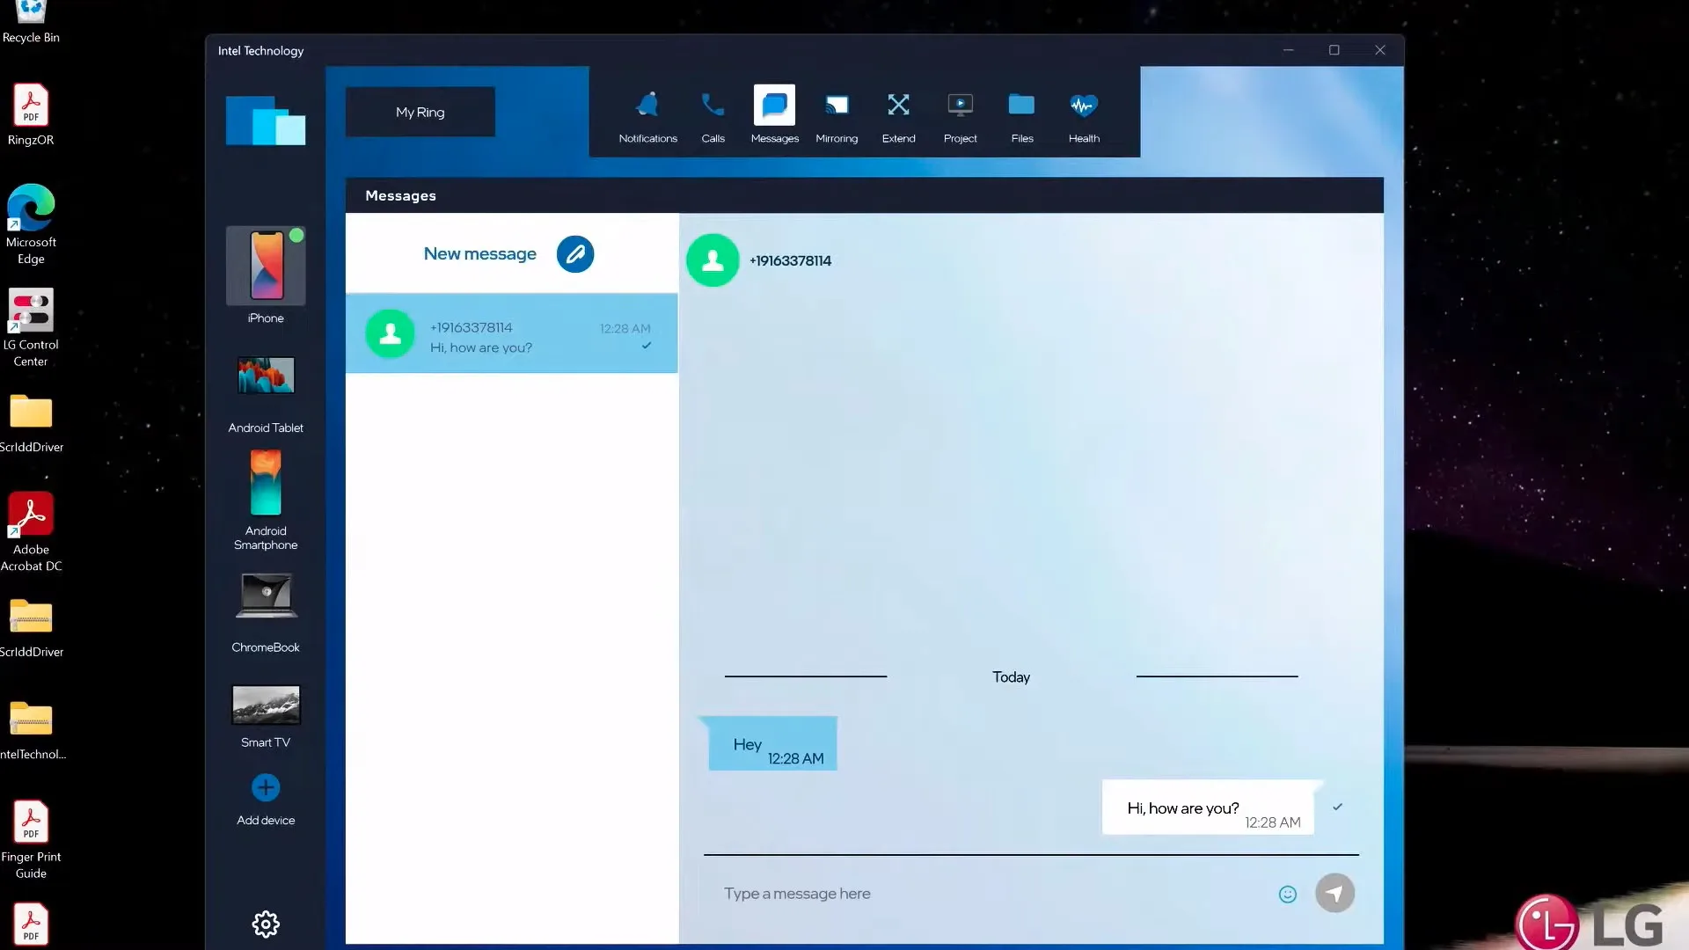Click the New message label
Screen dimensions: 1689x950
[479, 254]
